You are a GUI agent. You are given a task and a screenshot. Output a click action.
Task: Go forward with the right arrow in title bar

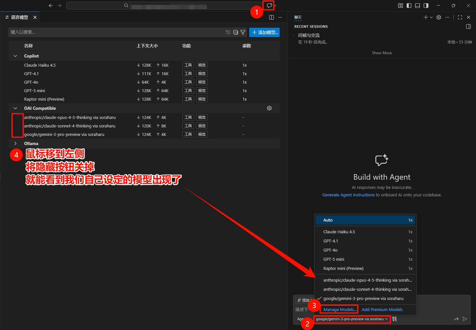[59, 6]
